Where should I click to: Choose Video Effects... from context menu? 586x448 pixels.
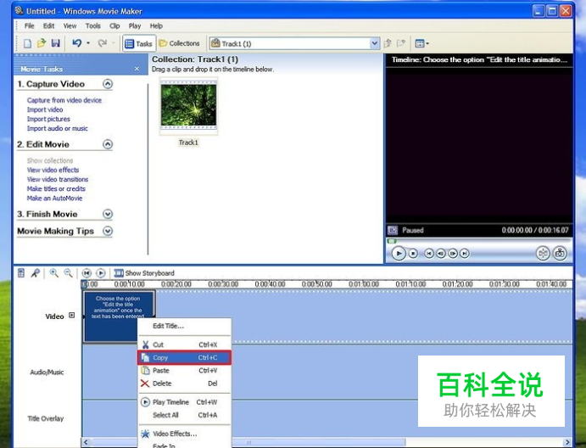click(185, 434)
